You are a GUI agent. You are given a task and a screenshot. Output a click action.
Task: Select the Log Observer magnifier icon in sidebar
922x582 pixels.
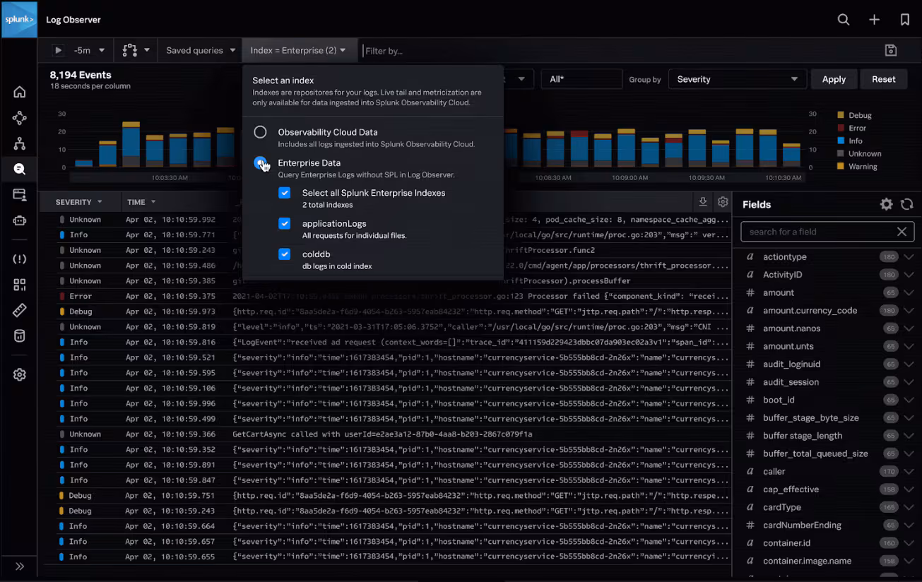click(19, 169)
